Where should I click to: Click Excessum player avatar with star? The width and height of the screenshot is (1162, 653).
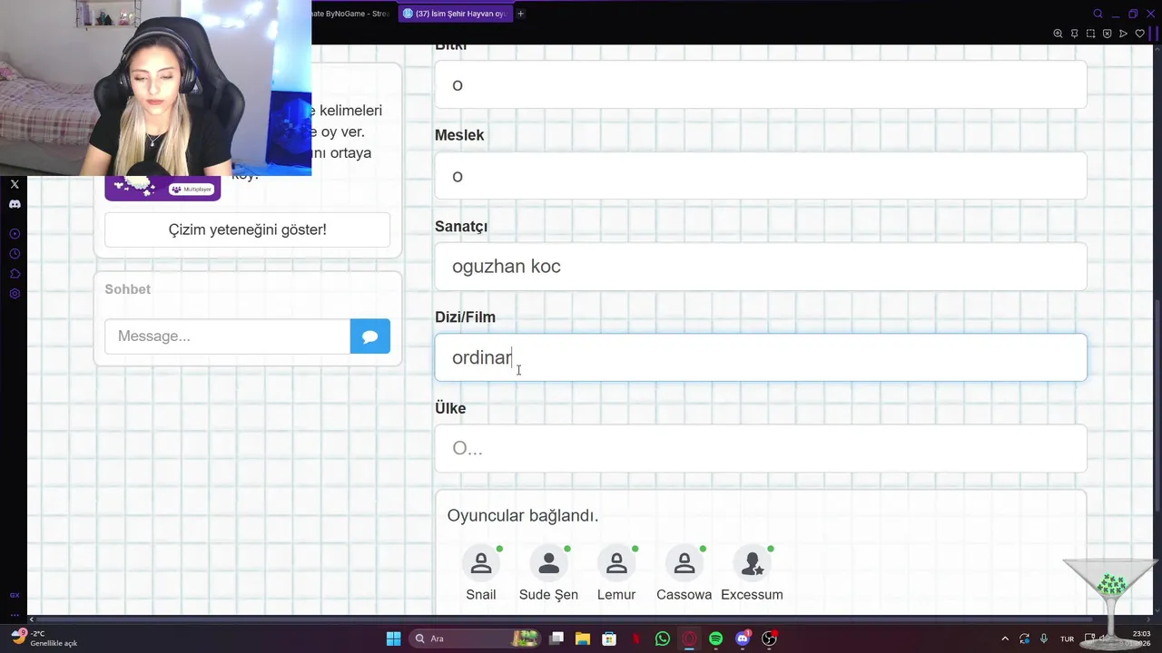752,563
